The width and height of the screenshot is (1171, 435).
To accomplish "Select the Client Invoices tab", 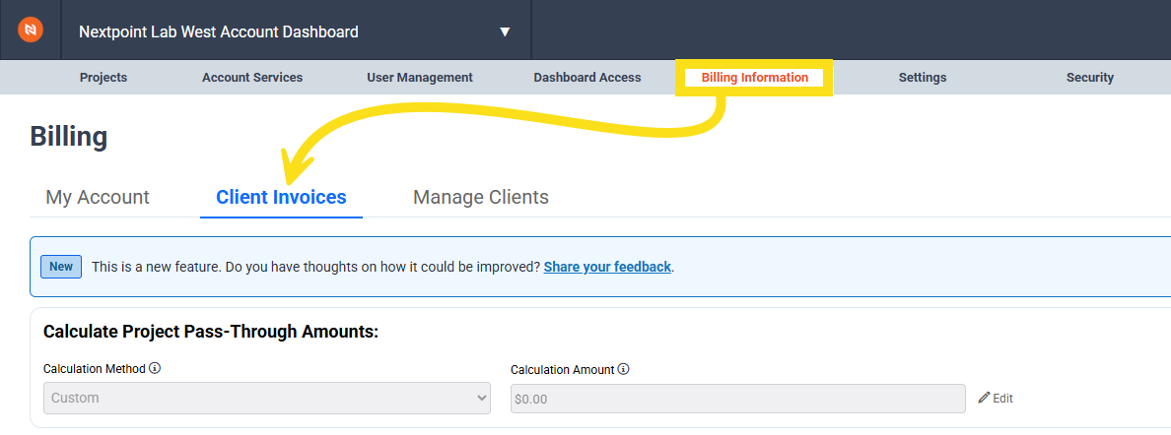I will coord(282,197).
